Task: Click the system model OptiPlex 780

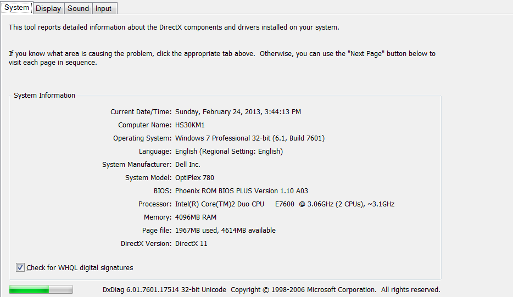Action: tap(194, 178)
